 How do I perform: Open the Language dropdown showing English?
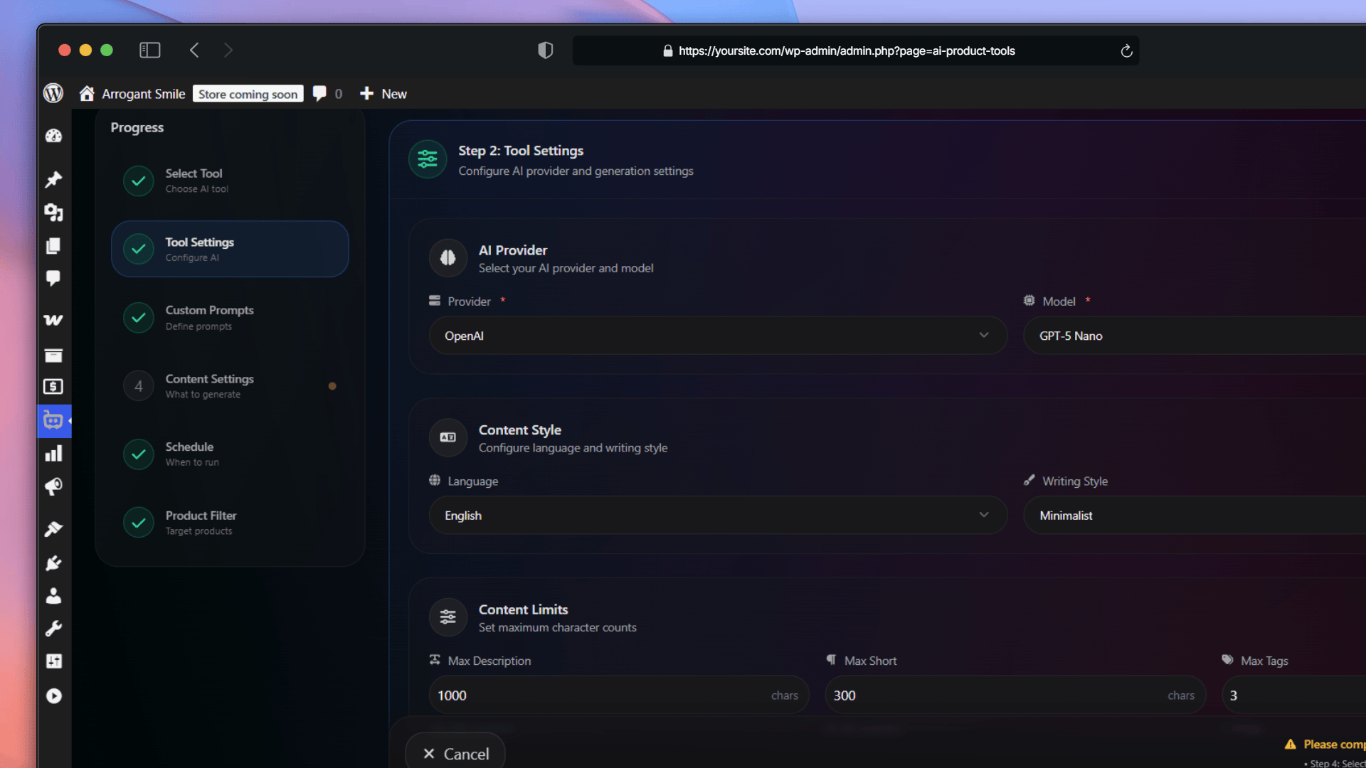[717, 516]
